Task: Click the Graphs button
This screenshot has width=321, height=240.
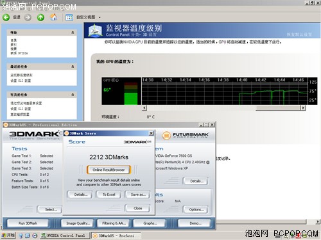Action: click(150, 223)
